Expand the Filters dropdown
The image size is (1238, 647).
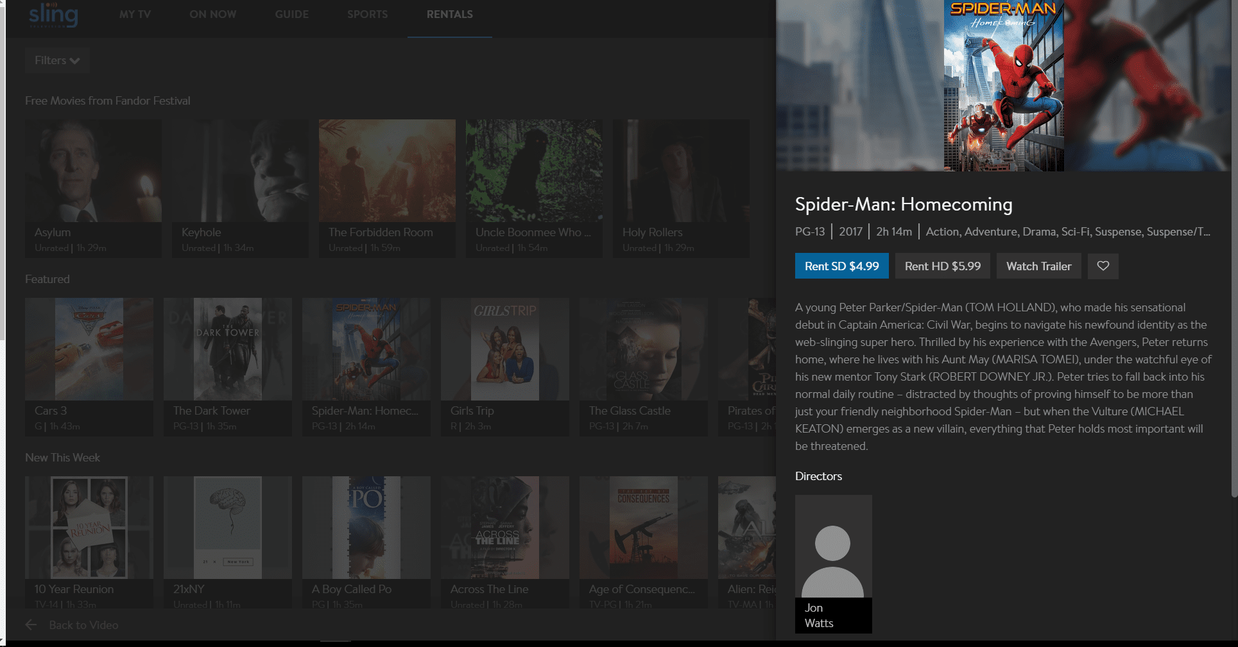point(57,60)
